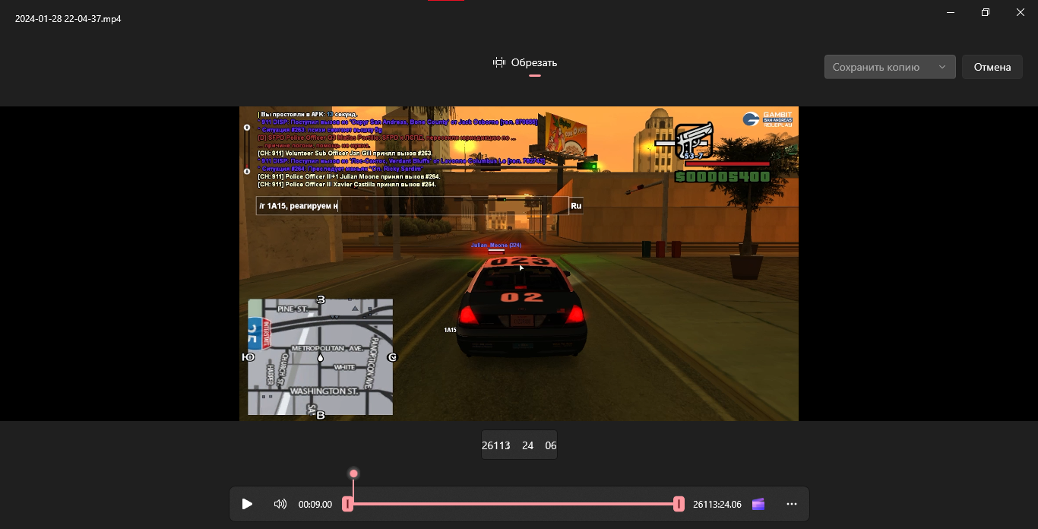The width and height of the screenshot is (1038, 529).
Task: Select the 06 field in the timecode box
Action: pos(550,445)
